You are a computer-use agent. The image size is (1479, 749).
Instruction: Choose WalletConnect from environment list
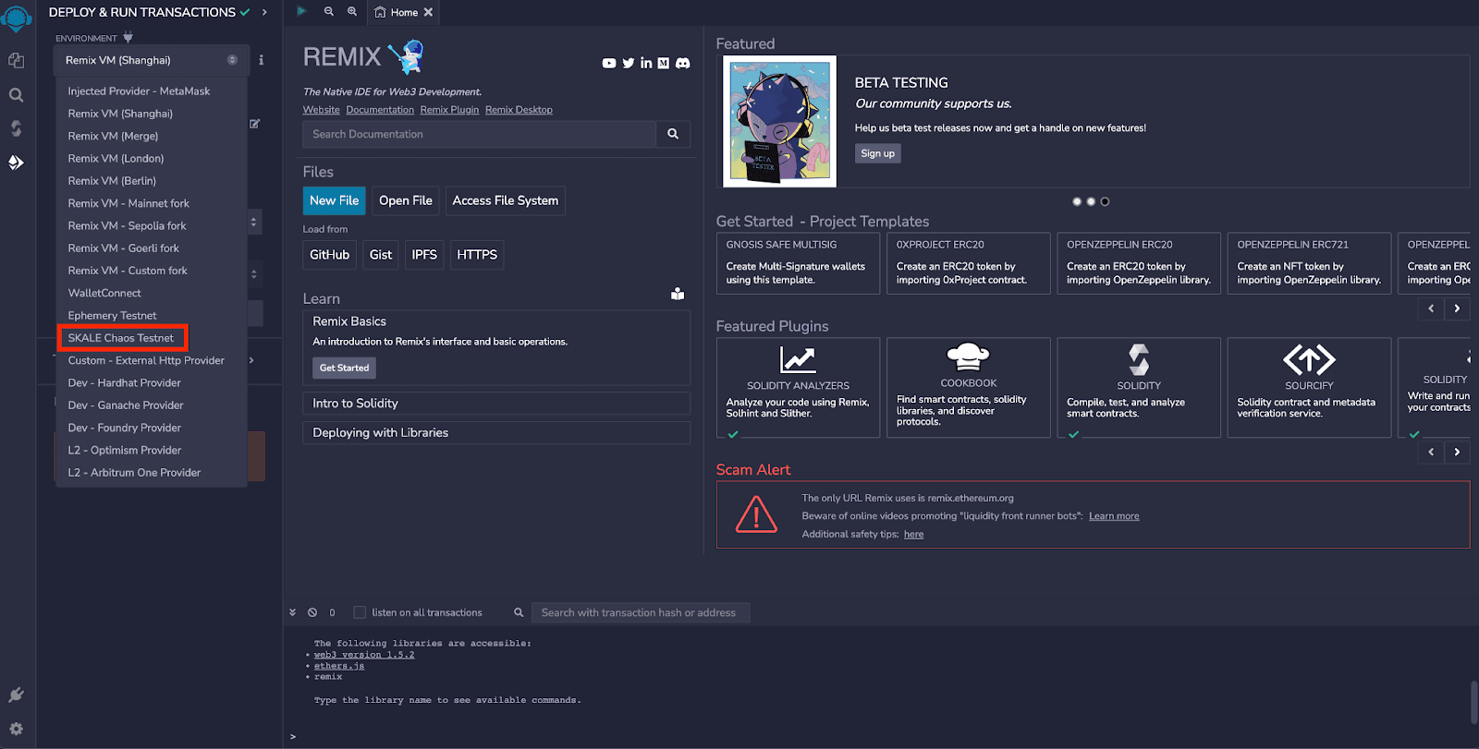104,293
